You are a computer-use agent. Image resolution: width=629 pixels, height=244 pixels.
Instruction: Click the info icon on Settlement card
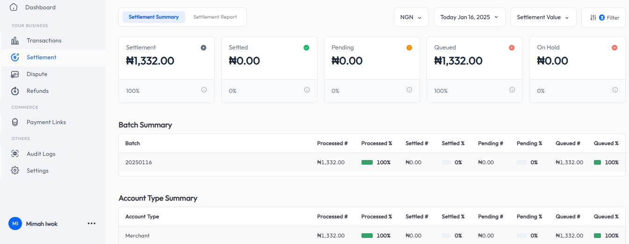[x=204, y=90]
